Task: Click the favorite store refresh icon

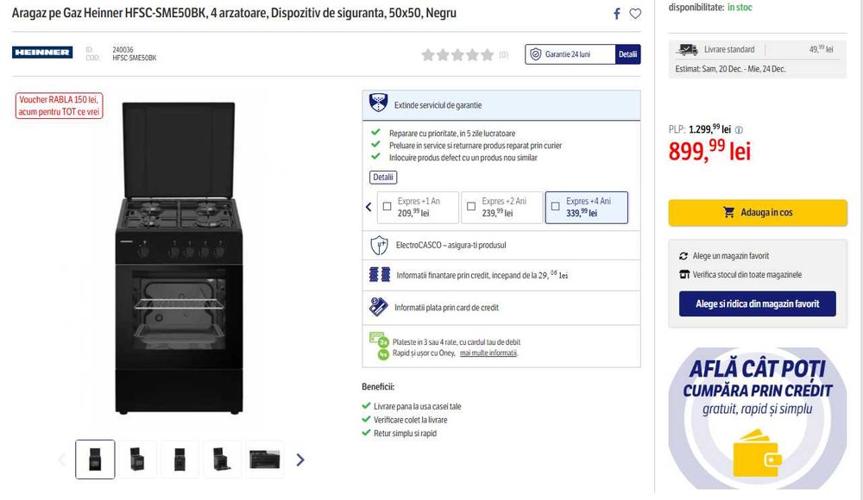Action: coord(683,256)
